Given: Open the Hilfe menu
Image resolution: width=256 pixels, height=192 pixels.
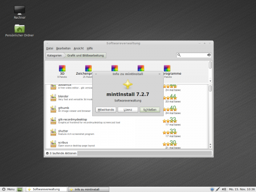Looking at the screenshot, I should 90,49.
